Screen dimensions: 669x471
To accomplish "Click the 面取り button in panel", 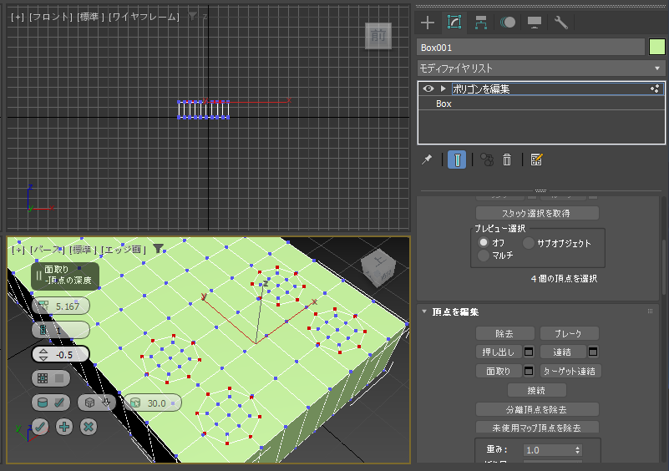I will pos(499,371).
